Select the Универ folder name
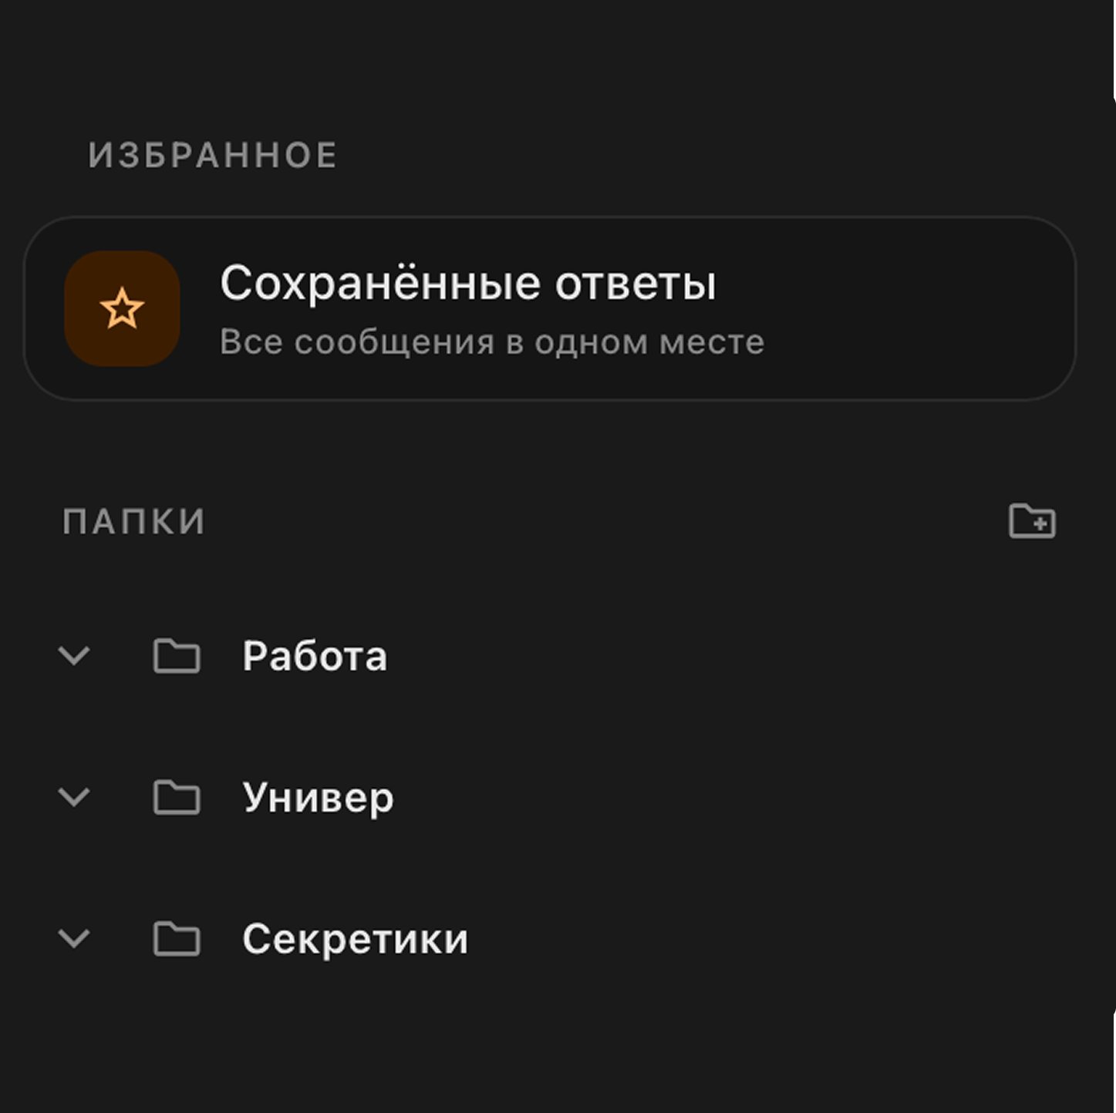1116x1113 pixels. pos(319,798)
